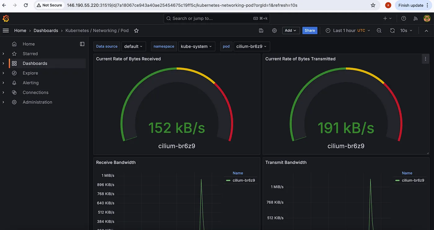Open dashboard settings gear icon
This screenshot has height=230, width=434.
[x=274, y=30]
